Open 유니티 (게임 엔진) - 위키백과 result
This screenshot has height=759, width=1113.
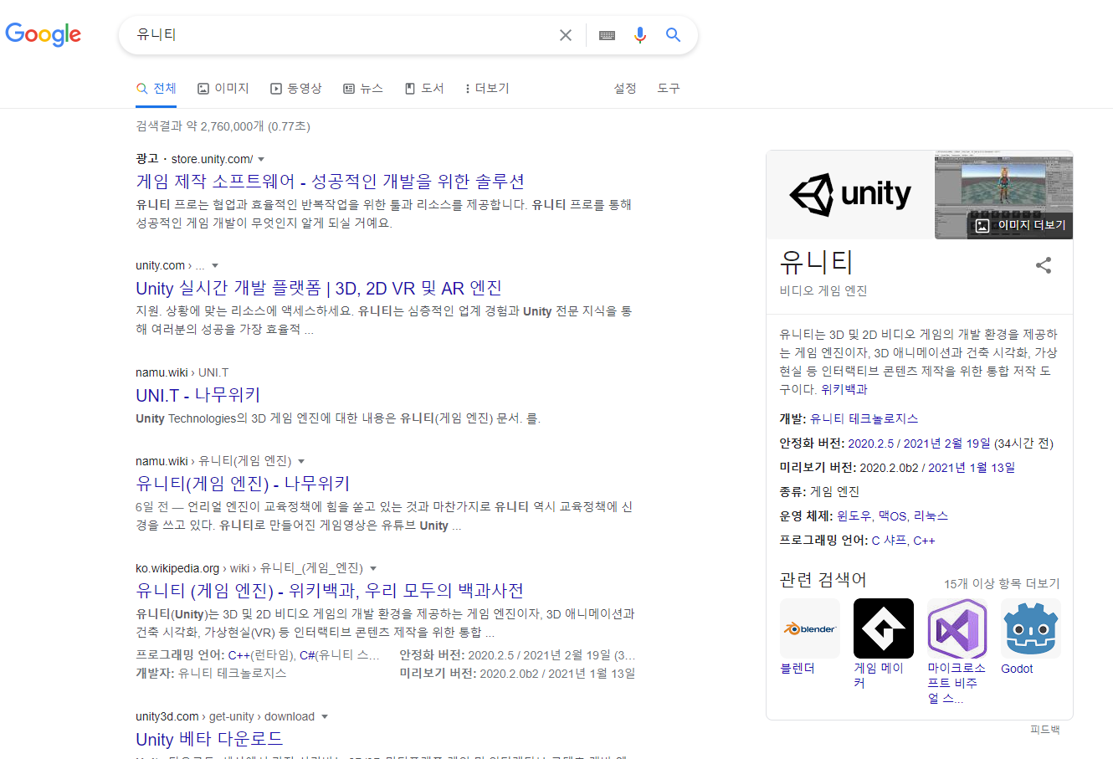(x=330, y=591)
